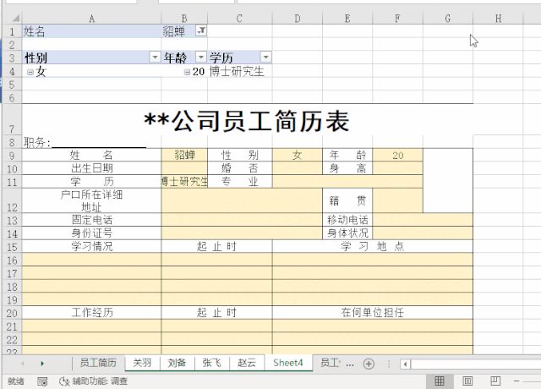
Task: Click the macro record icon in the status bar
Action: coord(42,381)
